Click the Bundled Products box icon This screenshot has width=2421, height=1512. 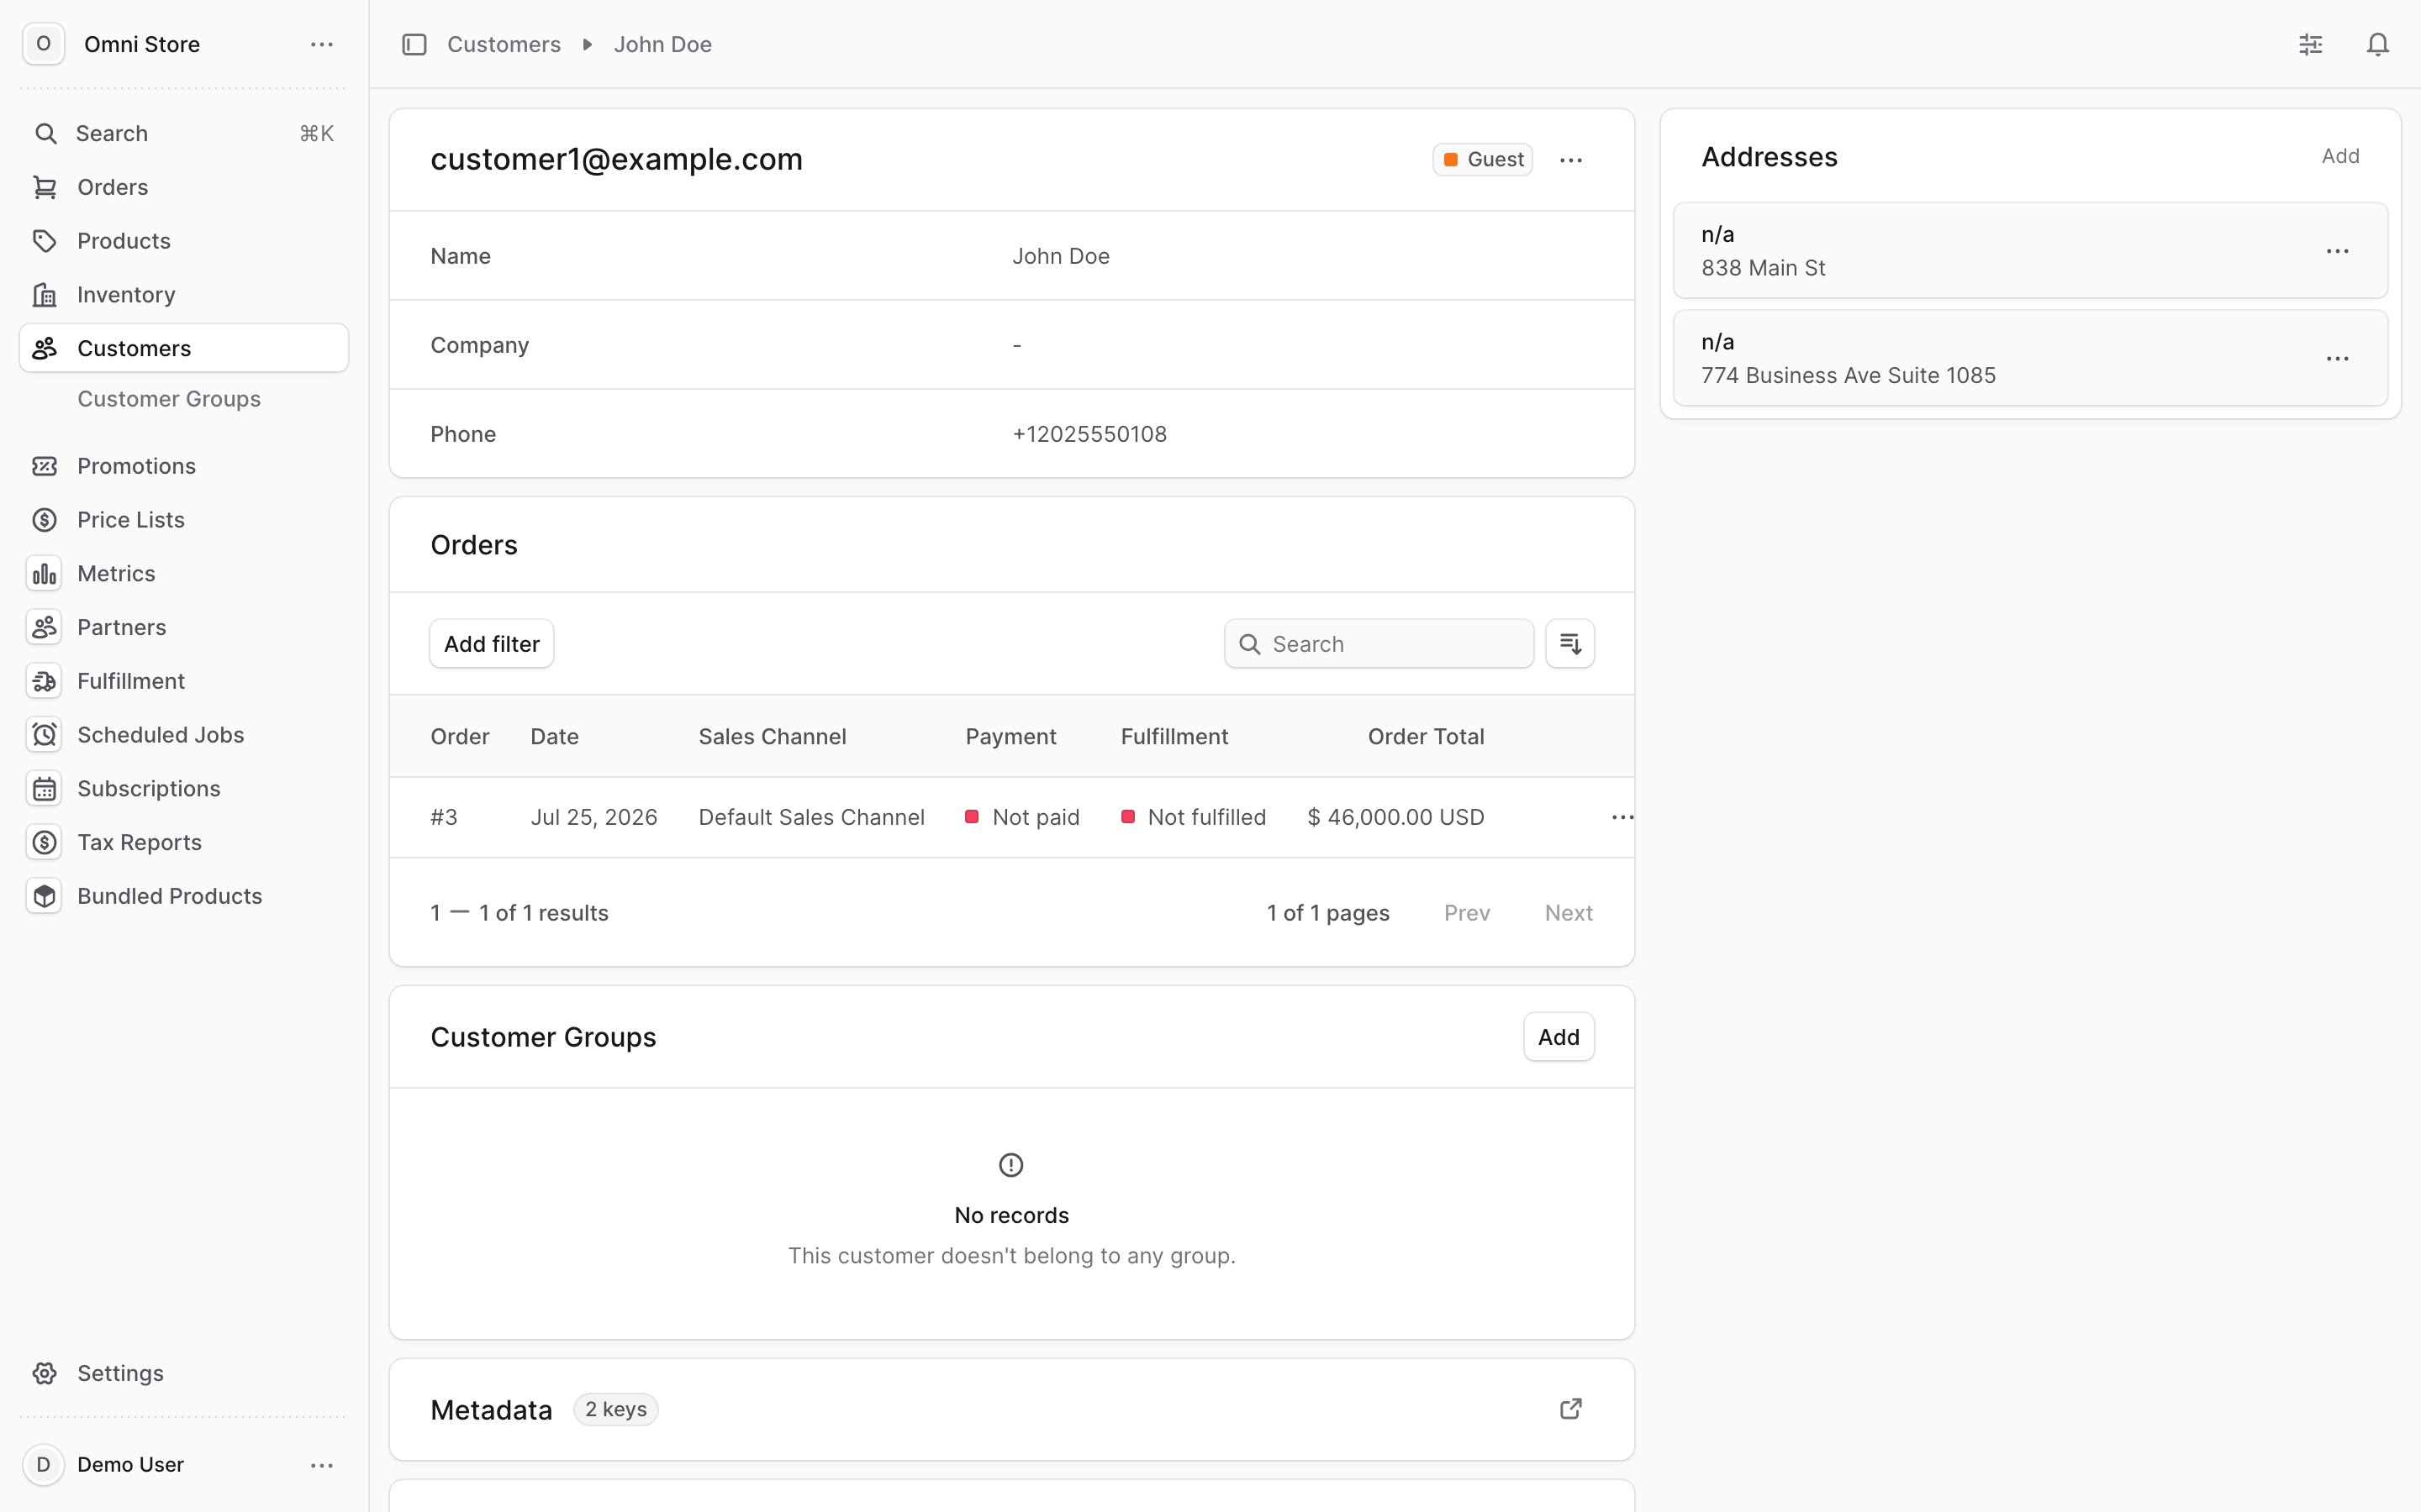pyautogui.click(x=44, y=896)
